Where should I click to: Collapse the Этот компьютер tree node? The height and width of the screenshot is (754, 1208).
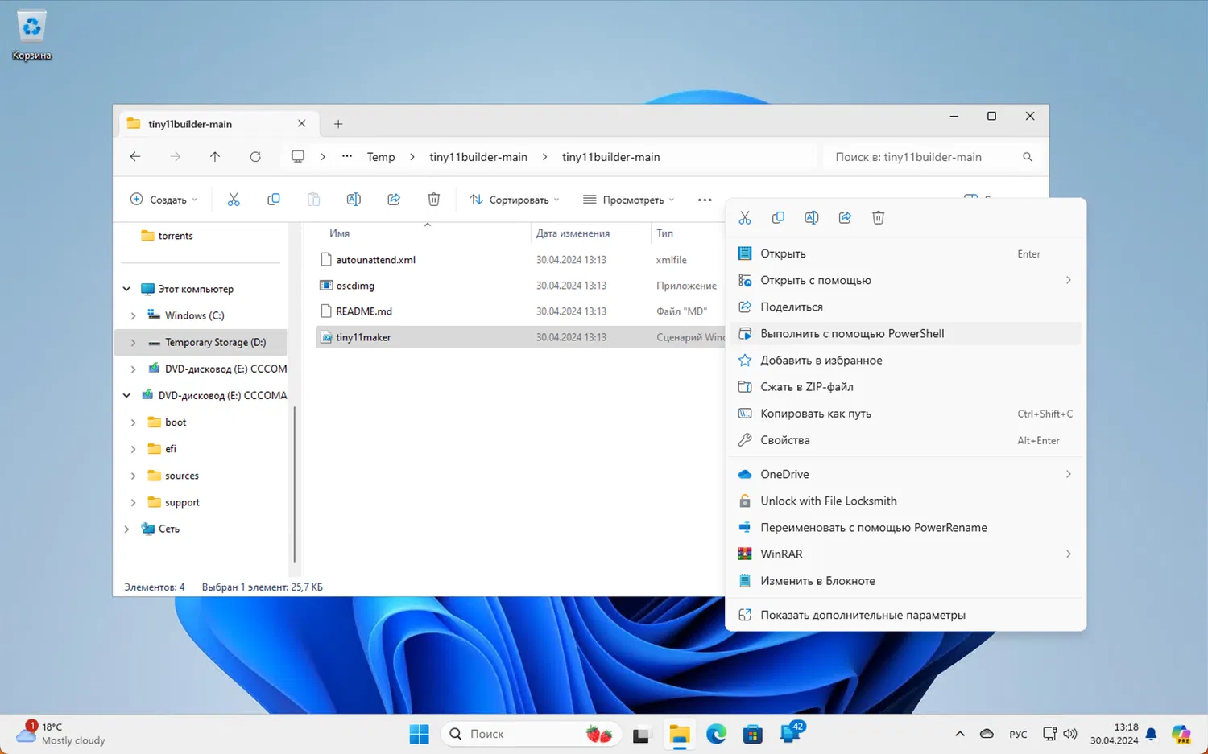point(126,289)
